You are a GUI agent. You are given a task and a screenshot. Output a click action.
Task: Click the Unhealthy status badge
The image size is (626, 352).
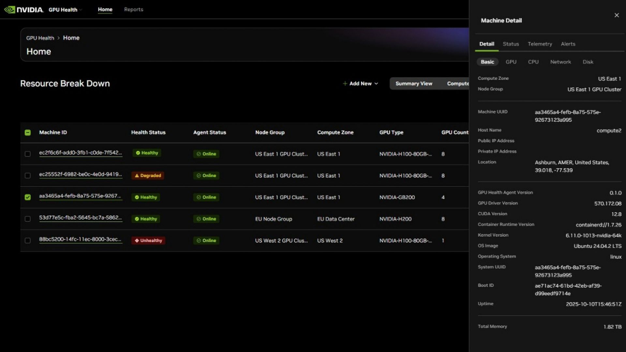click(x=148, y=240)
